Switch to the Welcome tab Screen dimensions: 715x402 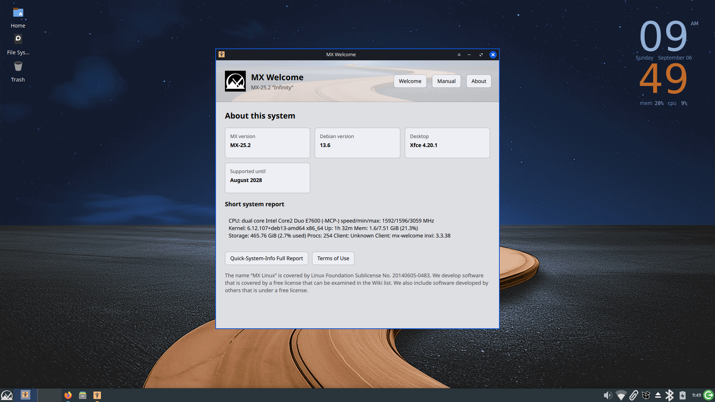410,81
